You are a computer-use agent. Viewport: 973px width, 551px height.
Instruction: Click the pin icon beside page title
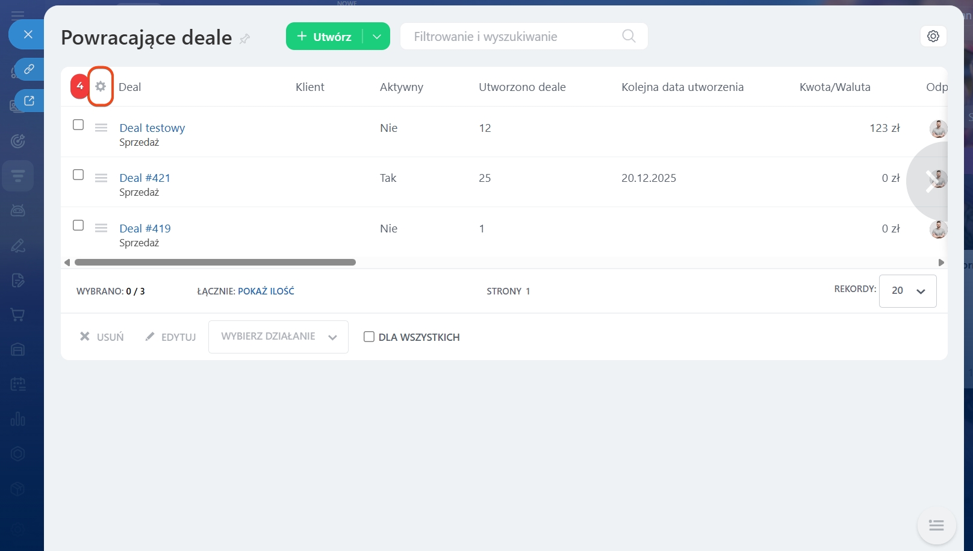click(x=244, y=39)
